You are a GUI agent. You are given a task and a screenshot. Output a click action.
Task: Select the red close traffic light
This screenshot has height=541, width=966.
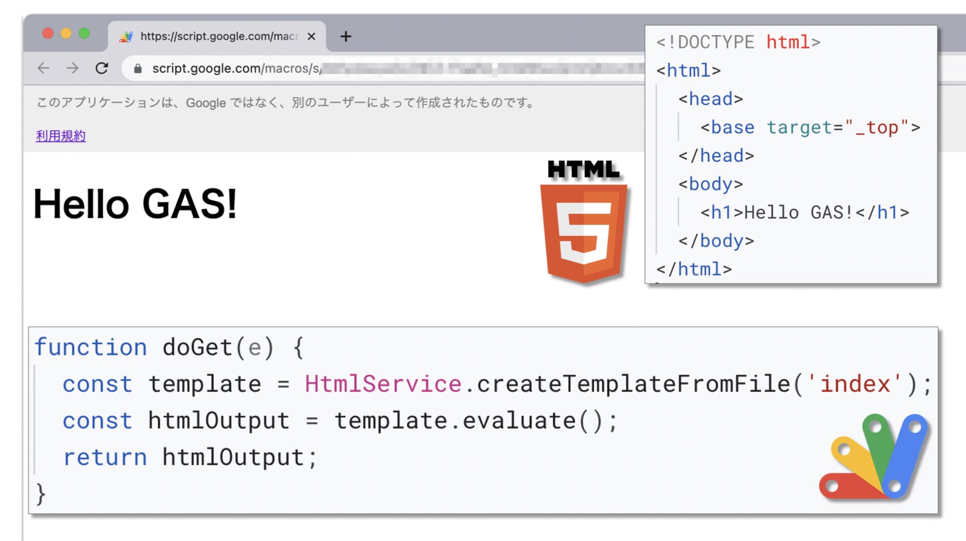click(x=47, y=33)
